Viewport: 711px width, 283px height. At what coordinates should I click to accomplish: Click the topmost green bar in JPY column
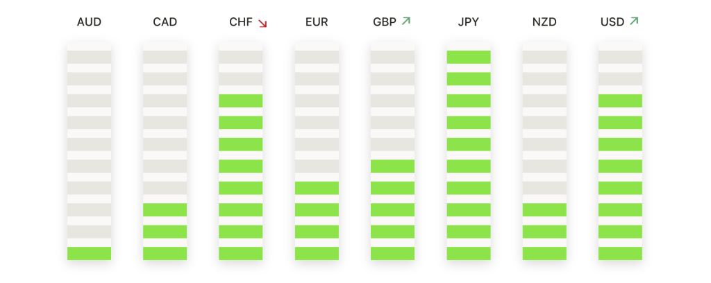469,57
